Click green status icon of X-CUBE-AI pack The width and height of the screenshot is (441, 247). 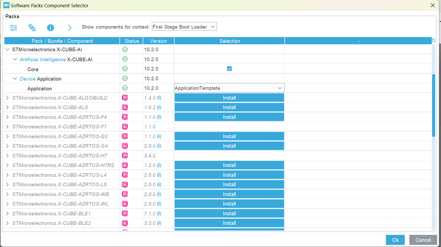125,49
